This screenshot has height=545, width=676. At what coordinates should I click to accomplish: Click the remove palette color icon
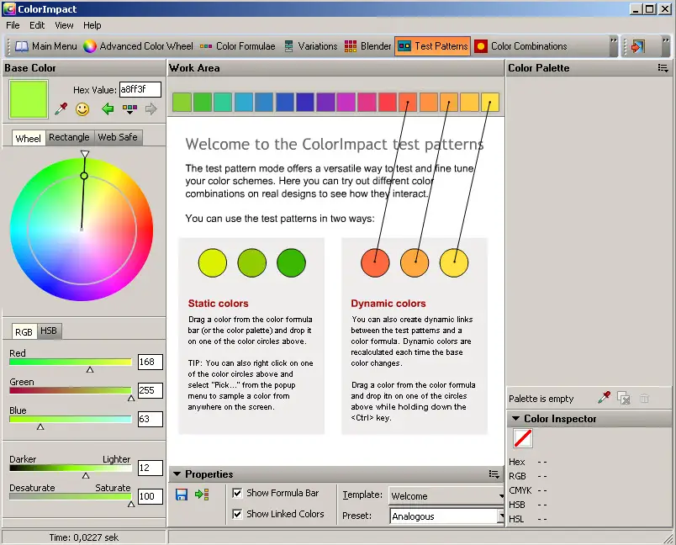[x=624, y=398]
